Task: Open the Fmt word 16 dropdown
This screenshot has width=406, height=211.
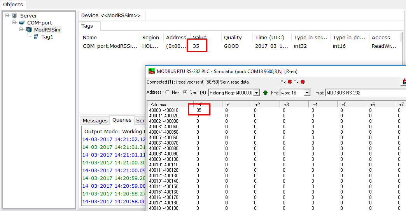Action: pos(307,92)
